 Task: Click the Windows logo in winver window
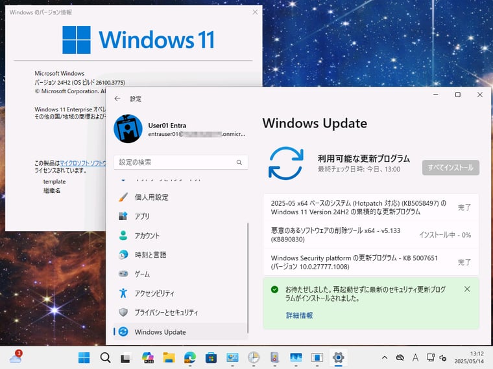click(x=77, y=39)
